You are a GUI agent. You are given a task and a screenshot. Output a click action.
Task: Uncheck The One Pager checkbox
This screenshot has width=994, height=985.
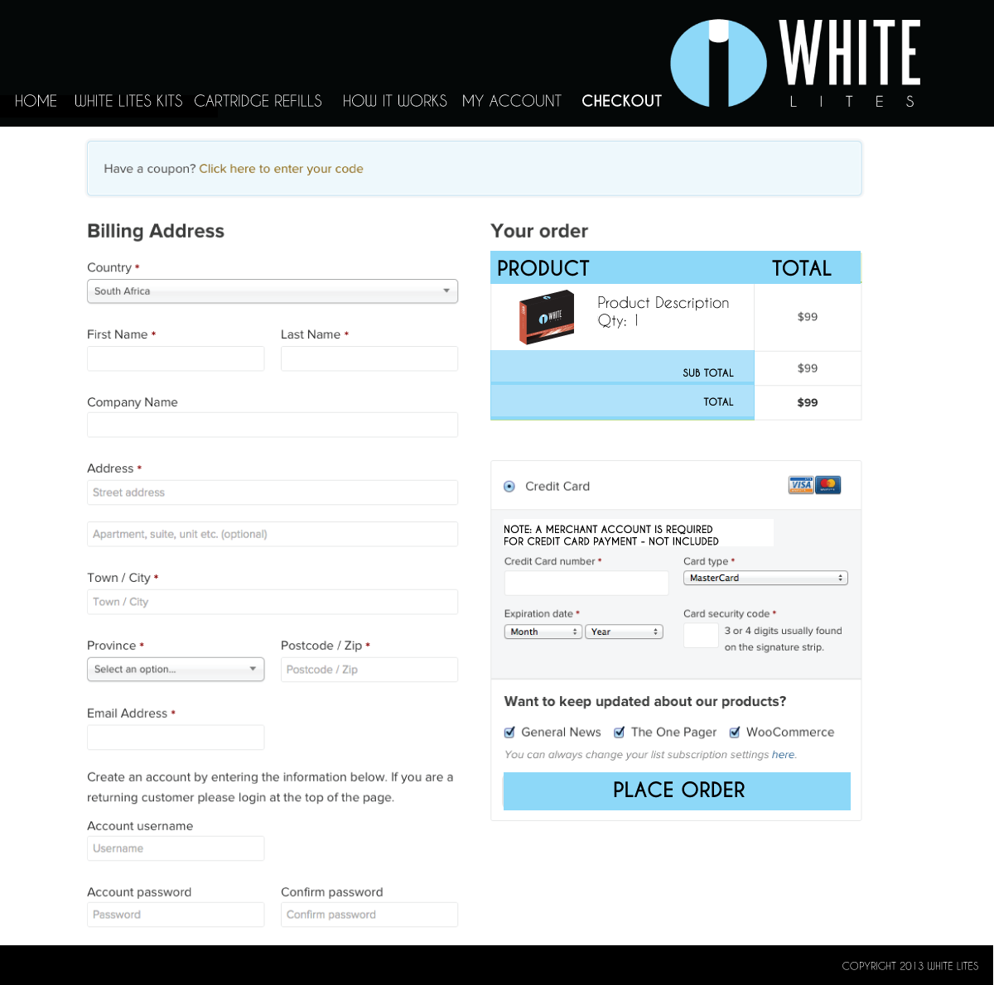point(619,733)
